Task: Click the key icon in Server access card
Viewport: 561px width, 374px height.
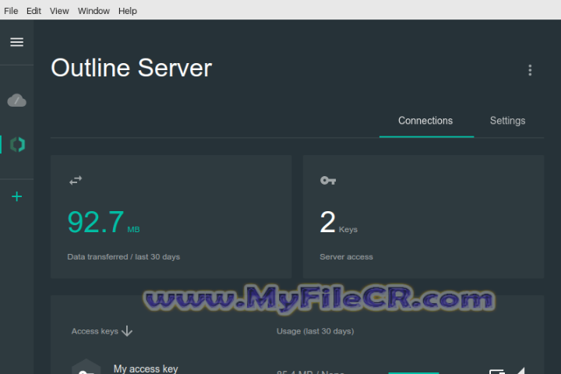Action: tap(328, 181)
